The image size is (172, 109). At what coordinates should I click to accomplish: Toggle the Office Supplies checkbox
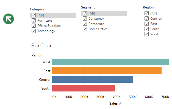click(x=34, y=25)
